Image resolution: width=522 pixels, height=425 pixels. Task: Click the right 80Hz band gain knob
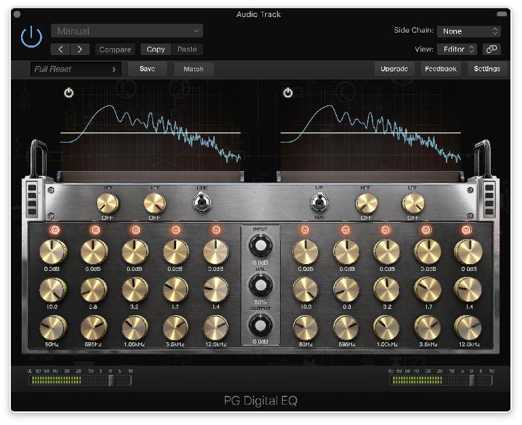[x=305, y=252]
